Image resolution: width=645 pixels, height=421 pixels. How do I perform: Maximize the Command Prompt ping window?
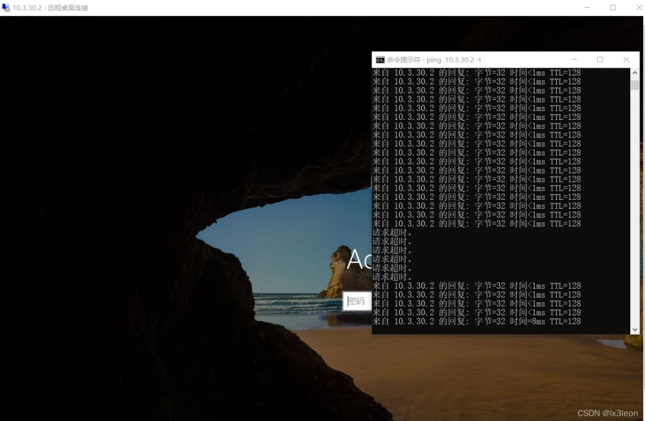point(600,59)
